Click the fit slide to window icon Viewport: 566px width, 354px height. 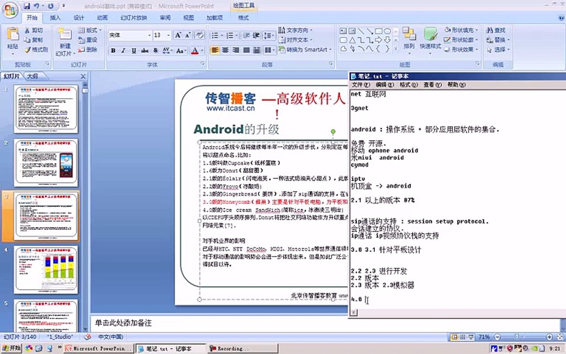point(561,337)
